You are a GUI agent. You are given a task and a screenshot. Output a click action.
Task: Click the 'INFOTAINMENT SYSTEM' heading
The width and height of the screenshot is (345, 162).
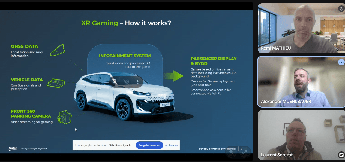click(x=125, y=56)
